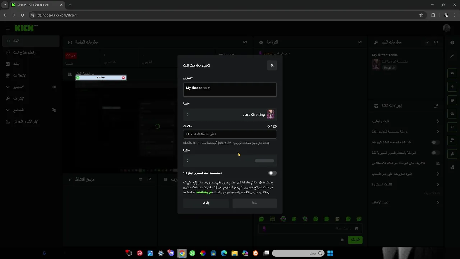Pop out the session info panel

(245, 42)
